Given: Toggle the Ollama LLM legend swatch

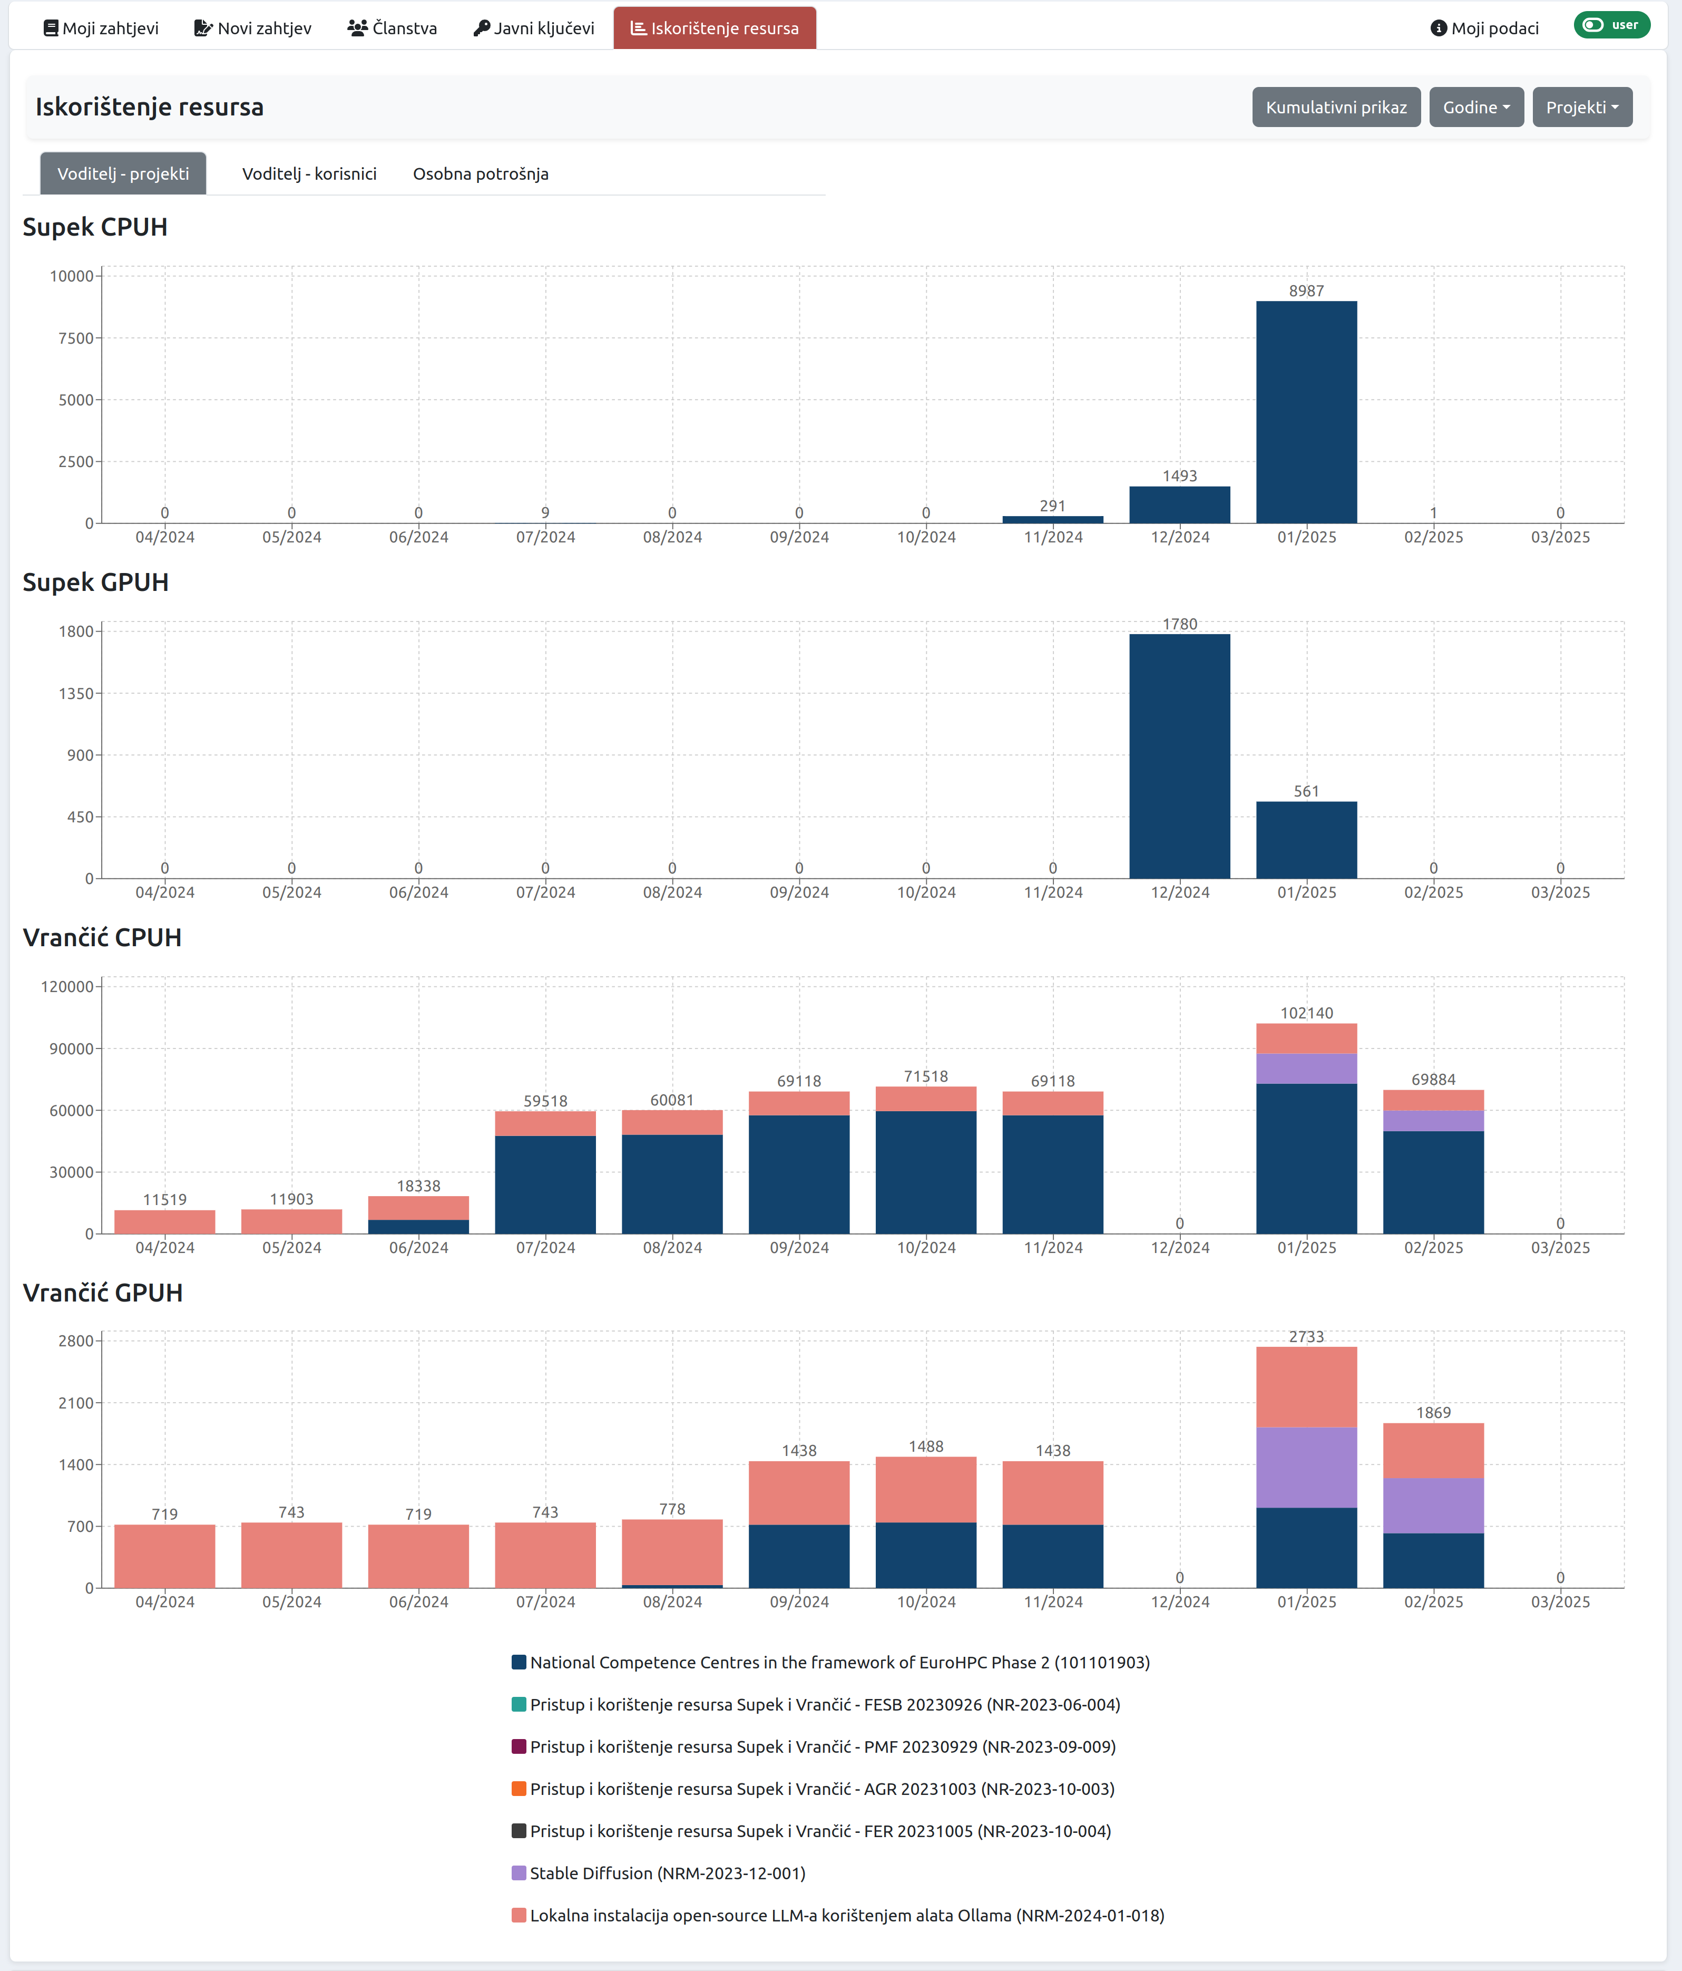Looking at the screenshot, I should 519,1915.
